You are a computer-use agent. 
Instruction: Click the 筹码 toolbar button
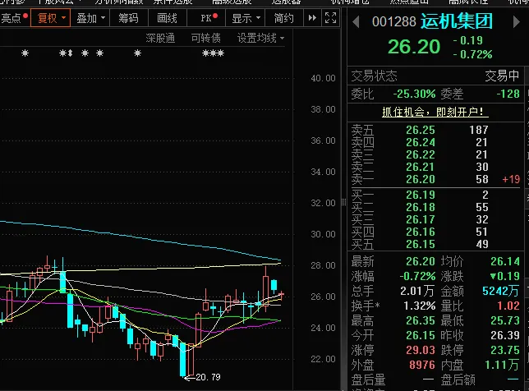(128, 18)
